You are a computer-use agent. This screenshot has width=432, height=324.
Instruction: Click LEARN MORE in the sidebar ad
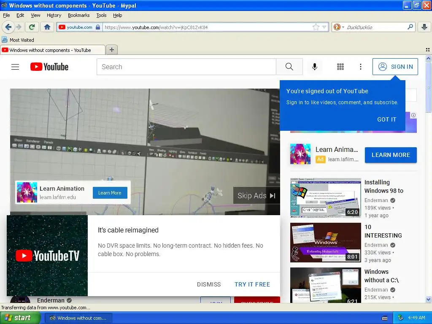pyautogui.click(x=391, y=155)
